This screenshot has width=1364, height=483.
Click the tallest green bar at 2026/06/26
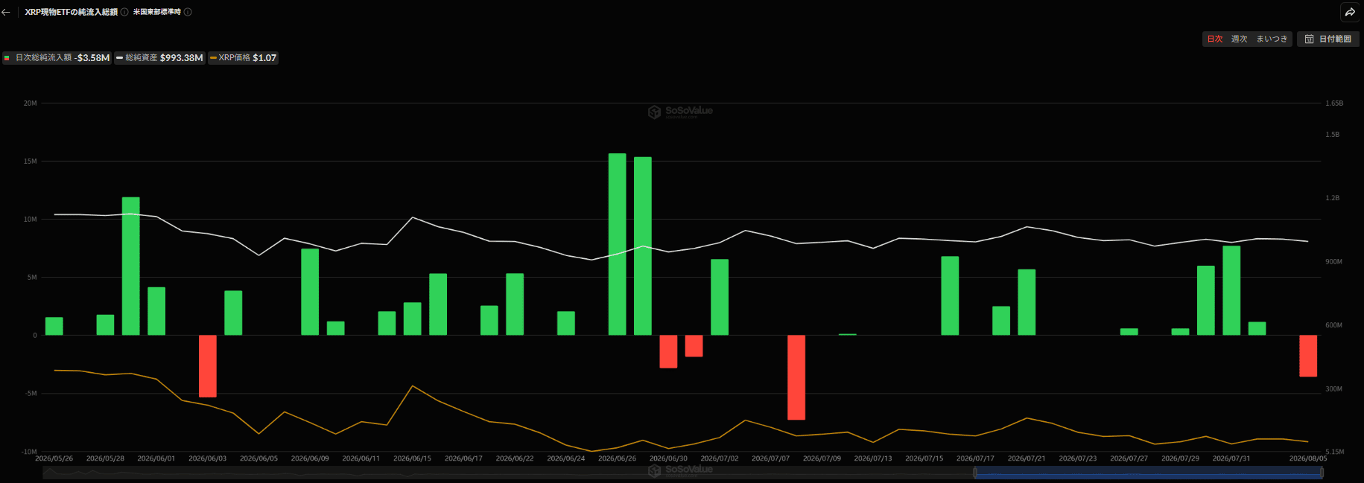click(x=618, y=244)
